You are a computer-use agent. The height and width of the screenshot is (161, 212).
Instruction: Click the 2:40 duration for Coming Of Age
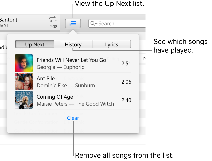coord(126,100)
